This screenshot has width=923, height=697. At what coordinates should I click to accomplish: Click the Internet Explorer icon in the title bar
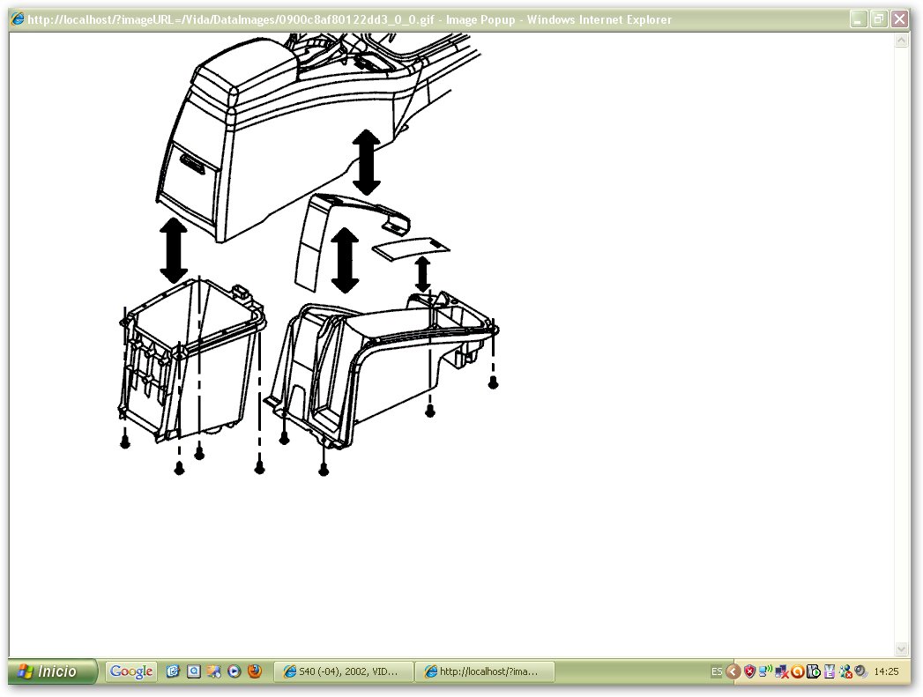(x=18, y=19)
